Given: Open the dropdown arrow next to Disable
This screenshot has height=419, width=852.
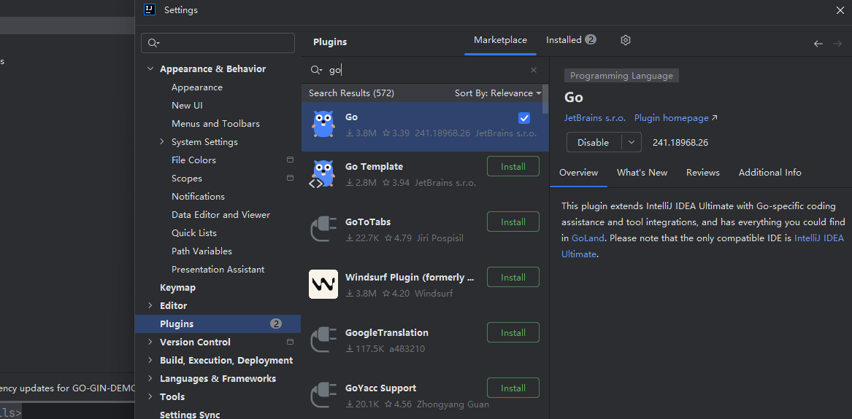Looking at the screenshot, I should 632,143.
